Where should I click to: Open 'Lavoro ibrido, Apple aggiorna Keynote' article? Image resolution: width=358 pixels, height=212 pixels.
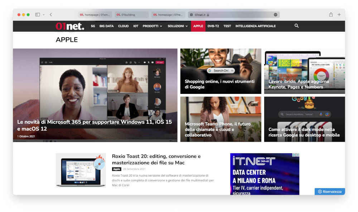tap(305, 71)
